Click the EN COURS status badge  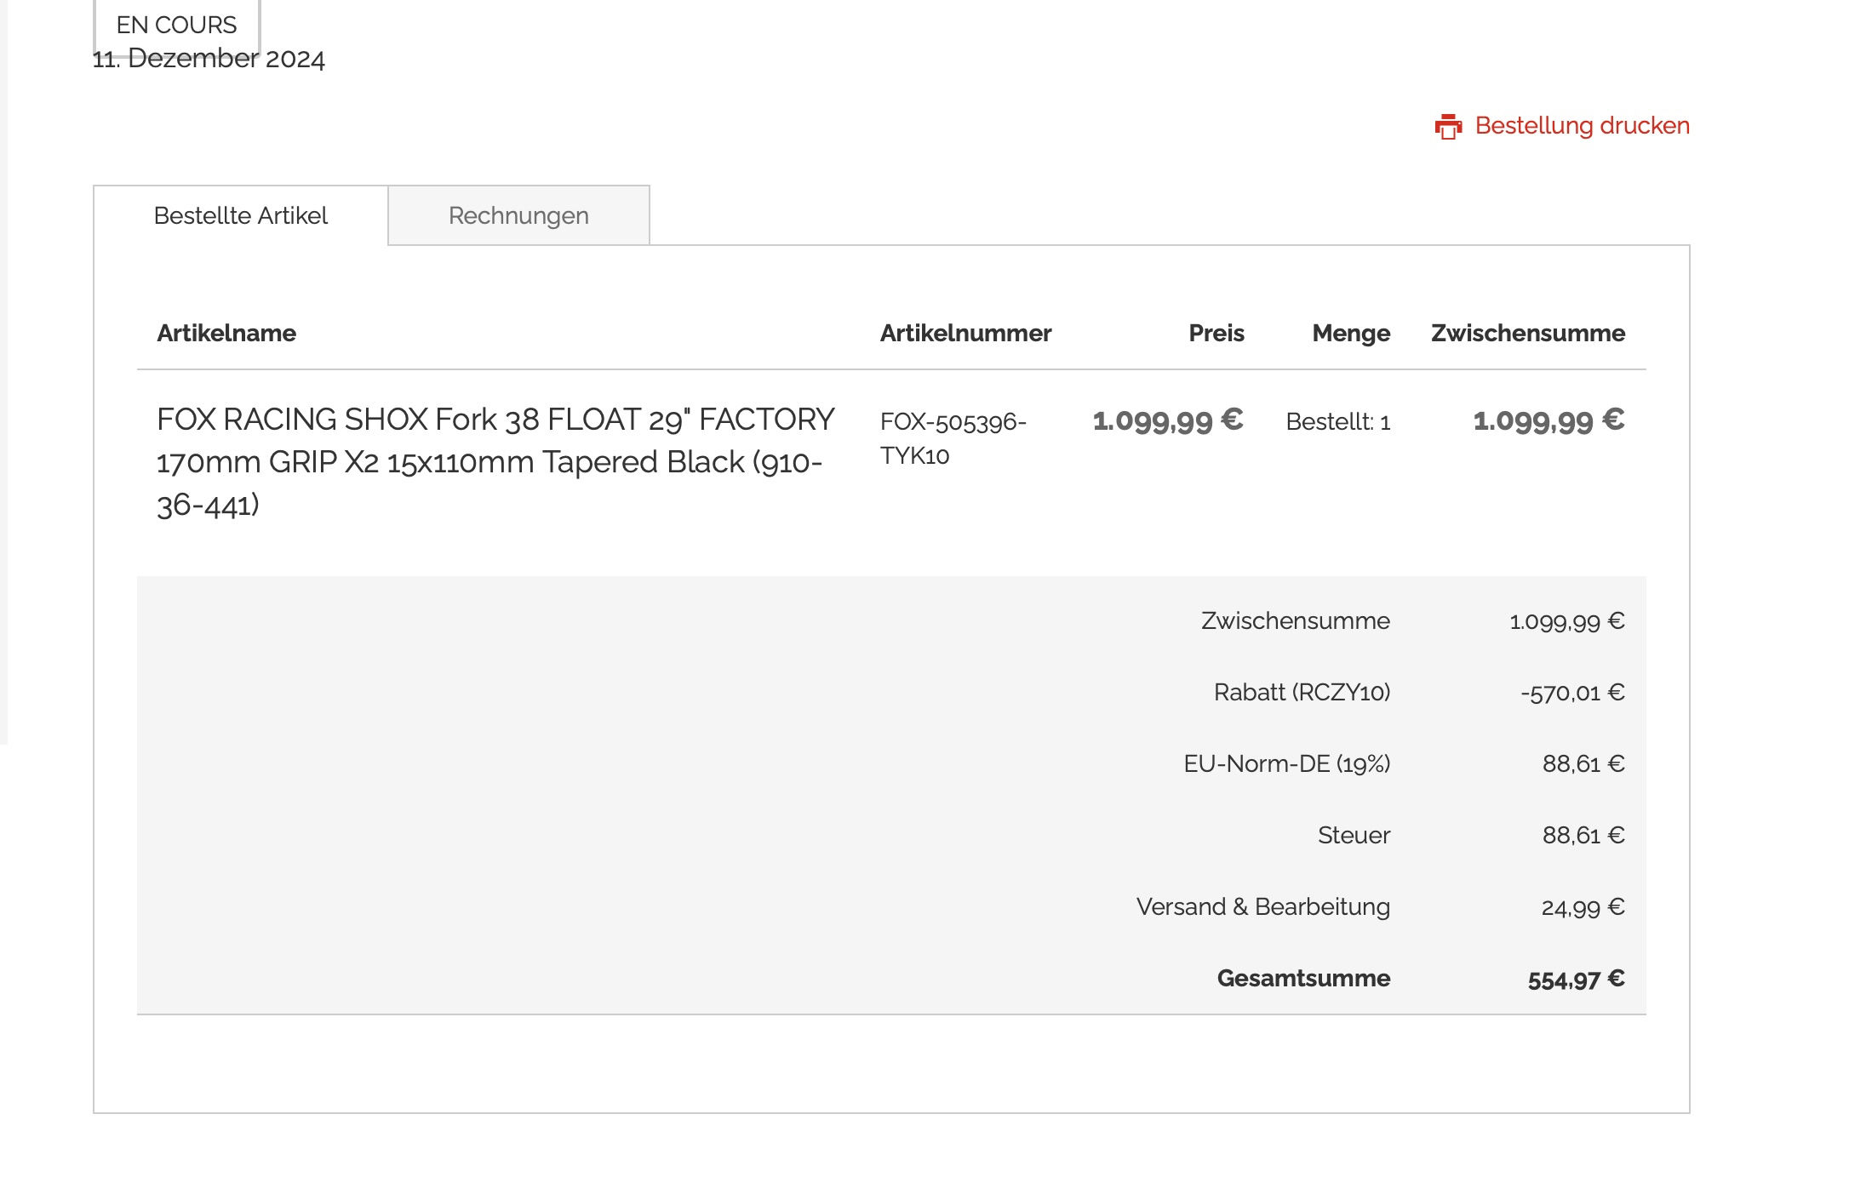click(176, 25)
